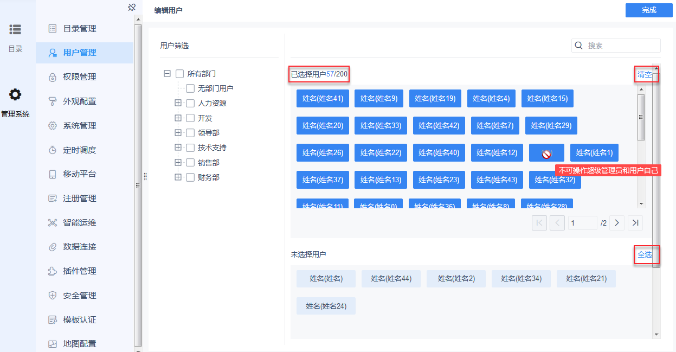Select the 智能运维 smart operations icon
The width and height of the screenshot is (676, 352).
51,222
